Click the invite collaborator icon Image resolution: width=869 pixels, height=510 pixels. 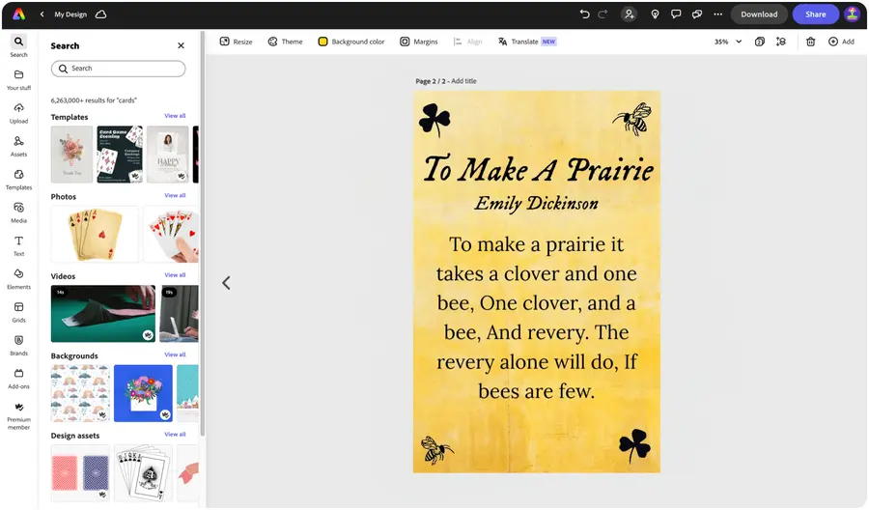coord(630,14)
